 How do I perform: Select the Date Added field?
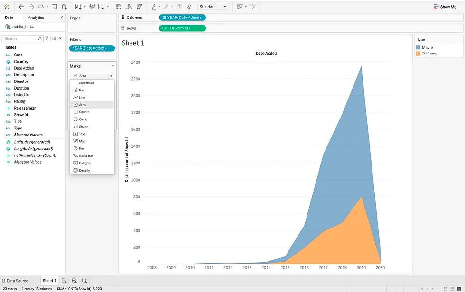[24, 68]
